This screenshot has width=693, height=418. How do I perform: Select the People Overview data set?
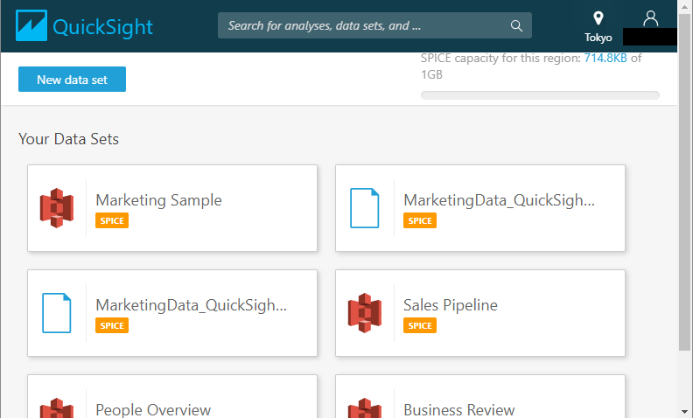(153, 409)
